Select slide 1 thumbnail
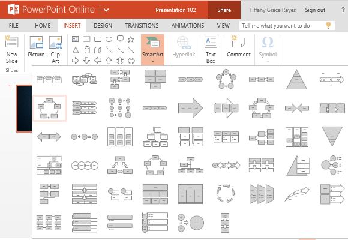The width and height of the screenshot is (348, 240). point(25,109)
